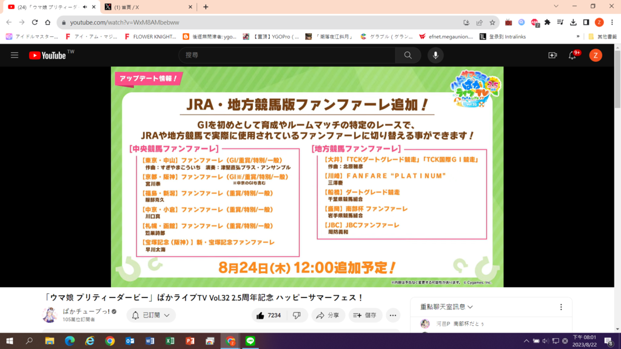The width and height of the screenshot is (621, 349).
Task: Open the LINE app in taskbar
Action: [250, 341]
